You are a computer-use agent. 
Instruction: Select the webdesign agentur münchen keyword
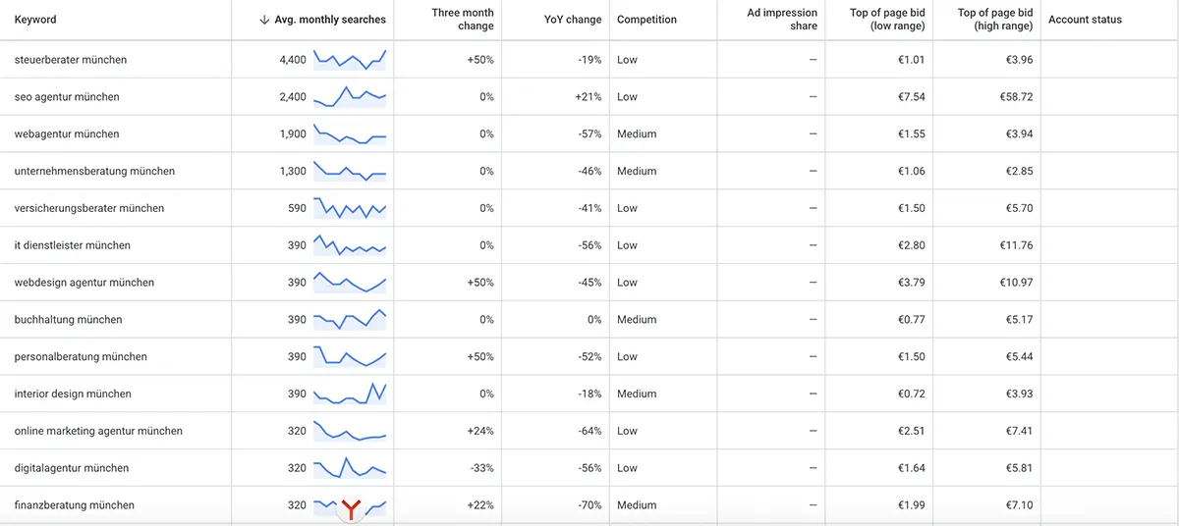click(x=84, y=283)
